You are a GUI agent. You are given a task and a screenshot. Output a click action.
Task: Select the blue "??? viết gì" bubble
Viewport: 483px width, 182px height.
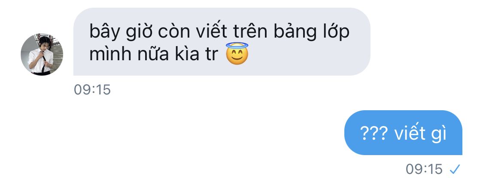[403, 132]
